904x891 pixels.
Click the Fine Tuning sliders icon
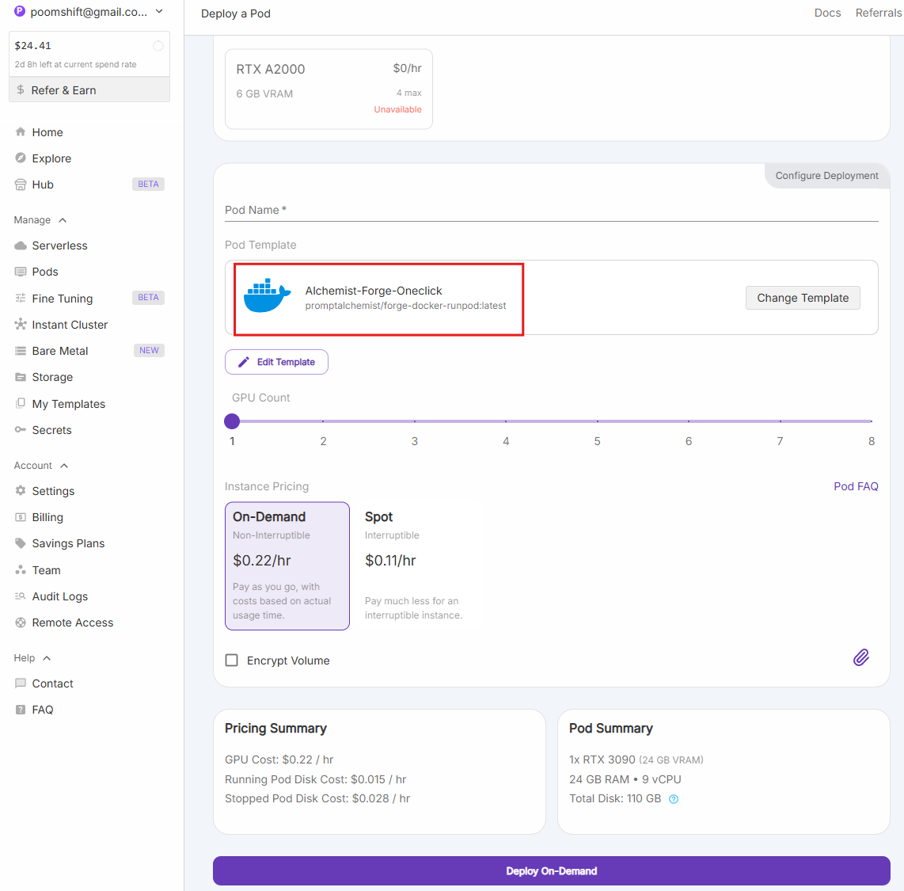[21, 298]
